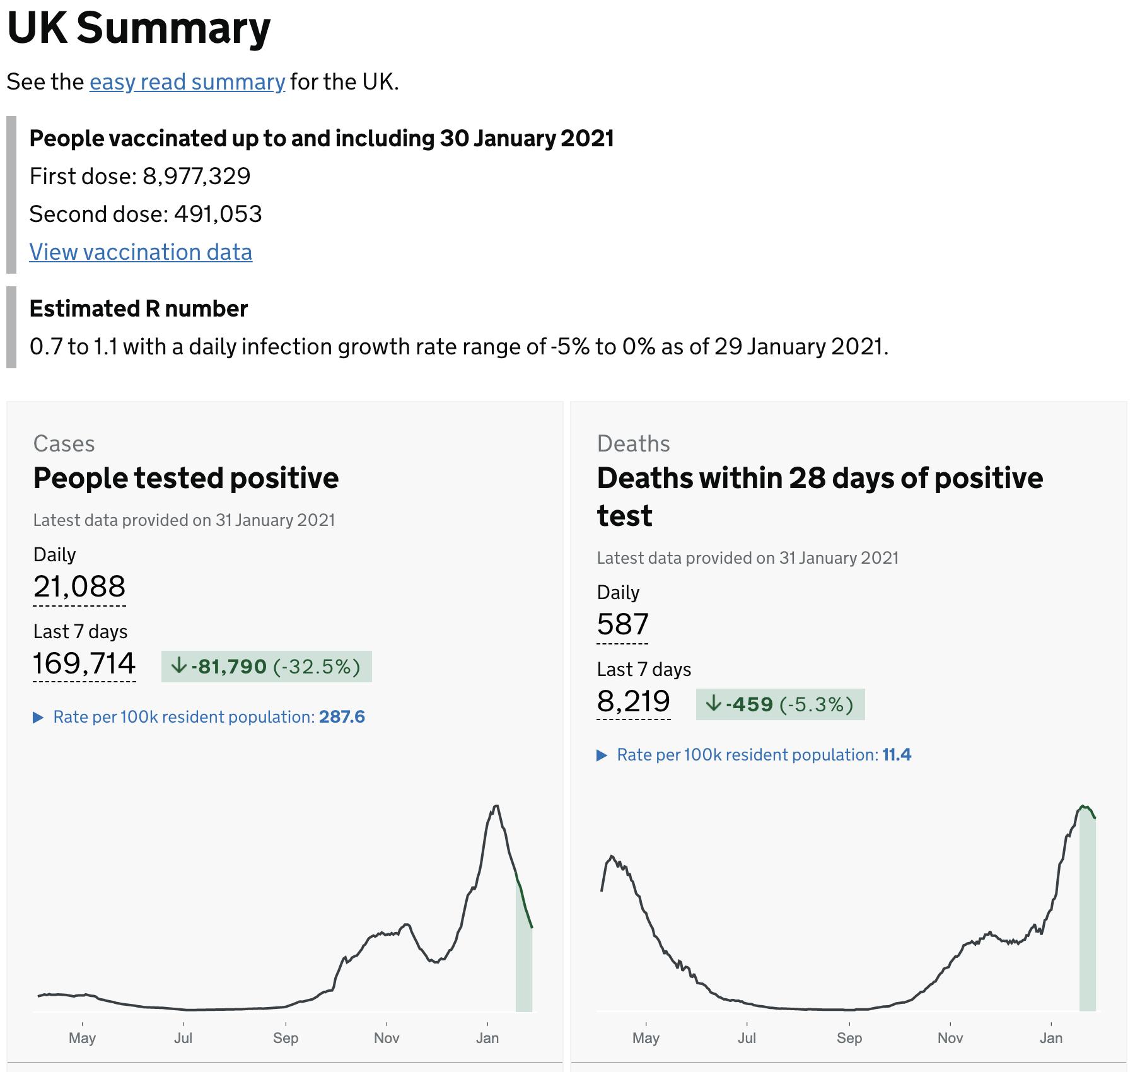Click the deaths disclosure triangle icon

[602, 755]
